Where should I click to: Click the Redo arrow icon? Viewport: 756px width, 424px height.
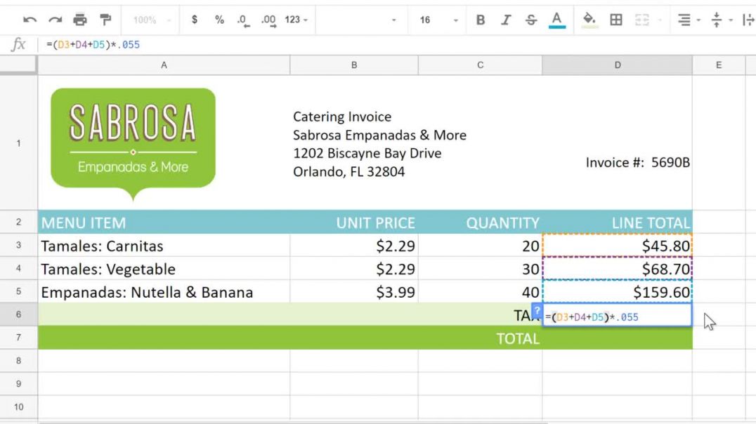[x=55, y=20]
